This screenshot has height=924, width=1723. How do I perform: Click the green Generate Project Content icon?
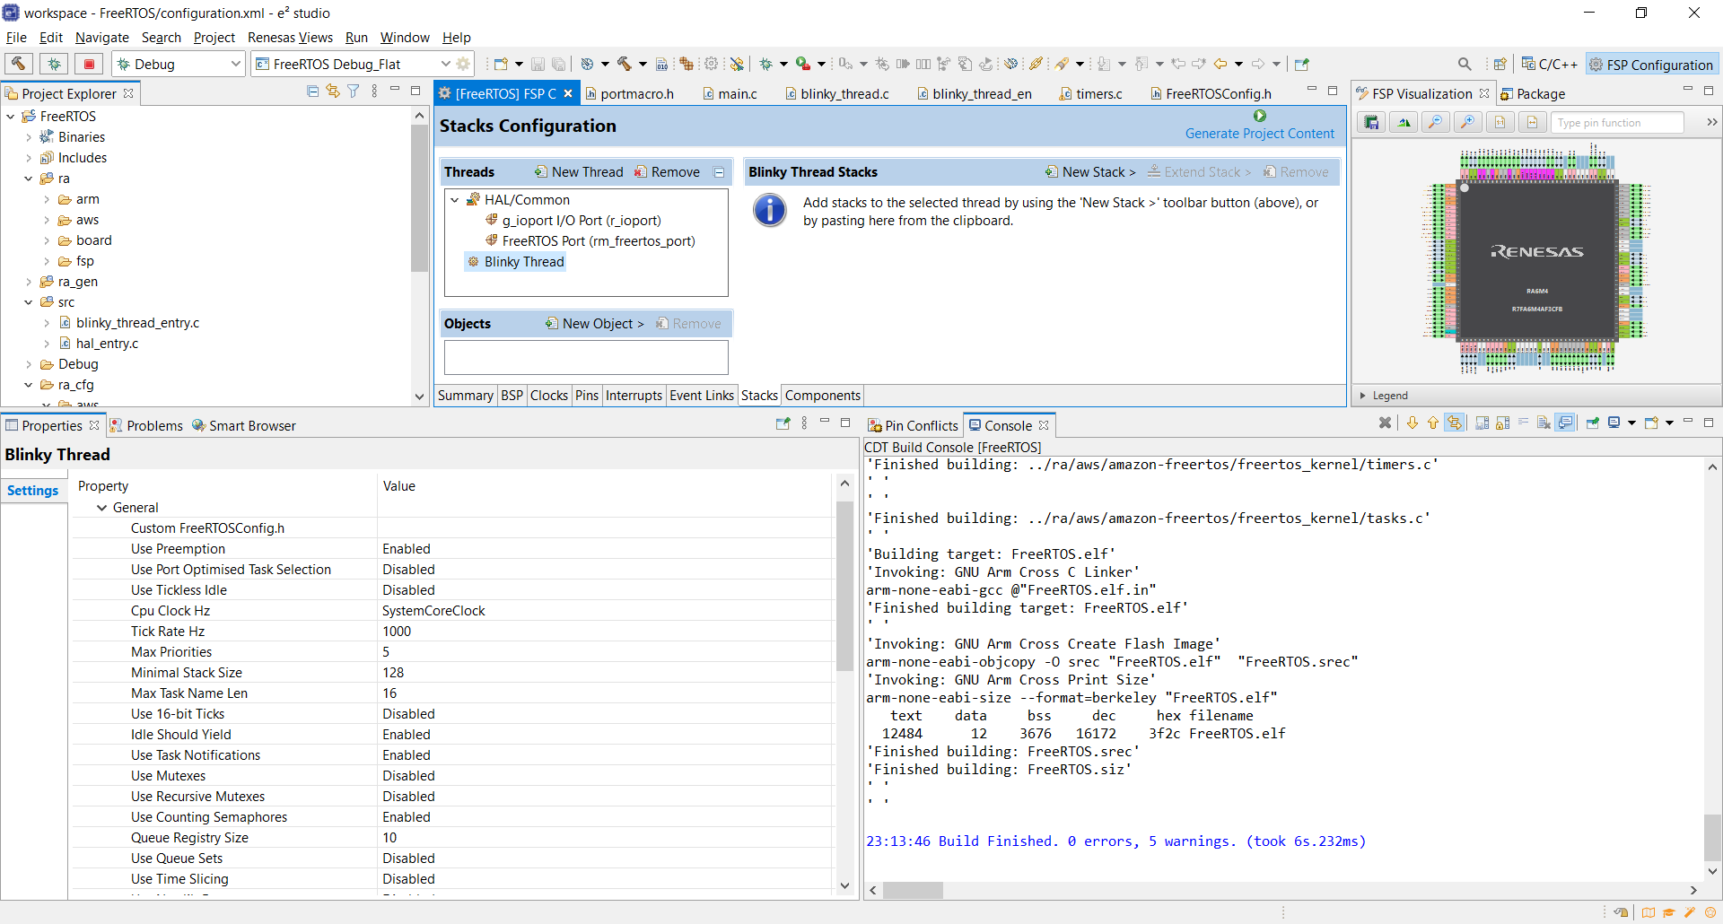click(x=1260, y=116)
